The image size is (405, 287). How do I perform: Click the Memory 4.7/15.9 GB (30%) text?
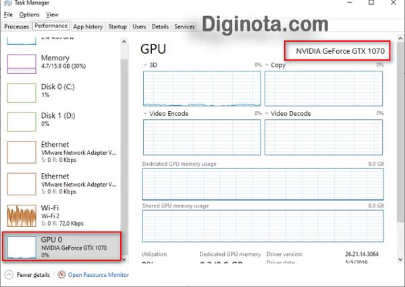coord(63,66)
